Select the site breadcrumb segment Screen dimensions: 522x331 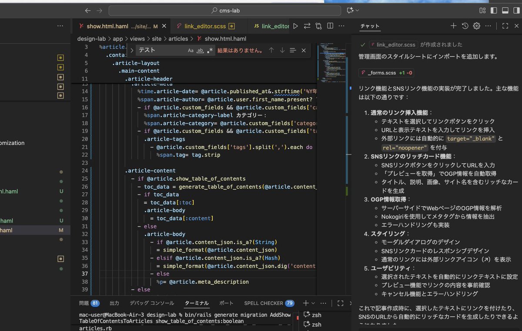156,39
